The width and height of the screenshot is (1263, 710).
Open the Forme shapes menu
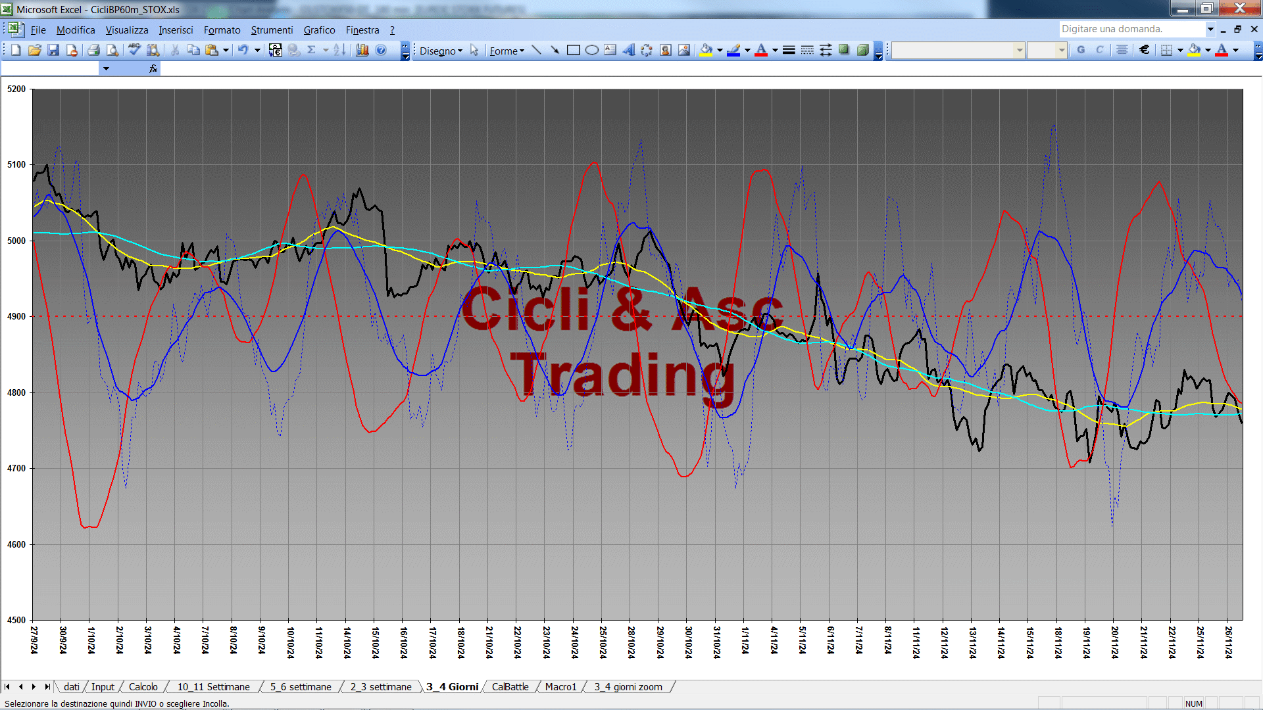pyautogui.click(x=507, y=51)
